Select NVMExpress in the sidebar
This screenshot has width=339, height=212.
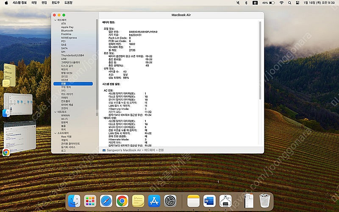pyautogui.click(x=69, y=38)
